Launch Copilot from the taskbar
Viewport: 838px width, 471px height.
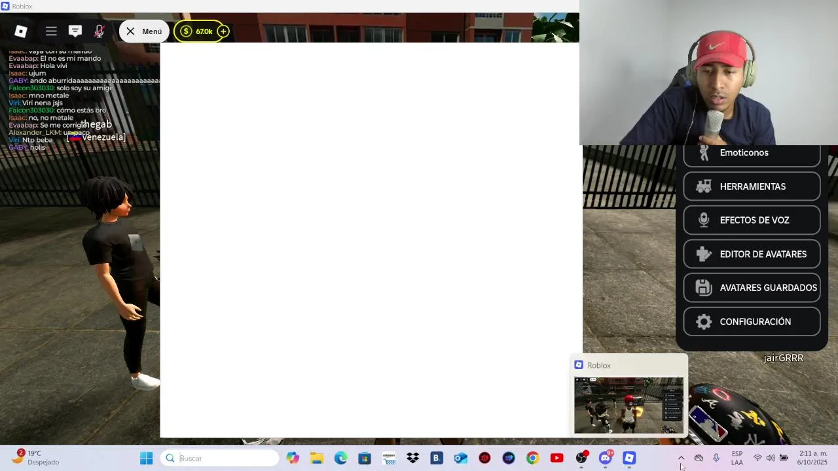(293, 459)
